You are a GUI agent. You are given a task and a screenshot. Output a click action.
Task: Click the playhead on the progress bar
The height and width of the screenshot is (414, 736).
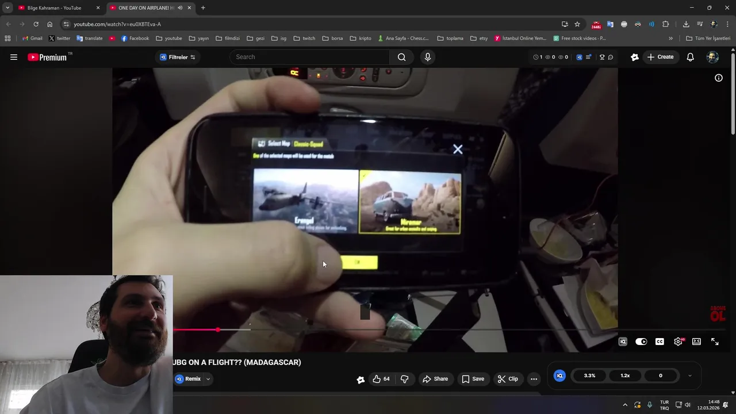click(x=218, y=330)
